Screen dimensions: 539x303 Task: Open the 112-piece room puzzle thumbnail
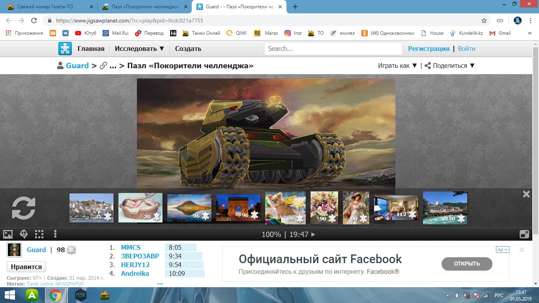pos(396,208)
